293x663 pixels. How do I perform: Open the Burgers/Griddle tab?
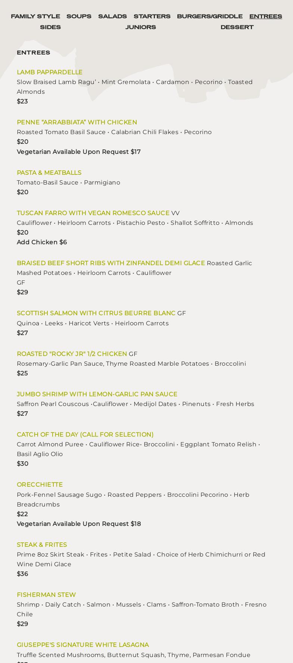(209, 16)
